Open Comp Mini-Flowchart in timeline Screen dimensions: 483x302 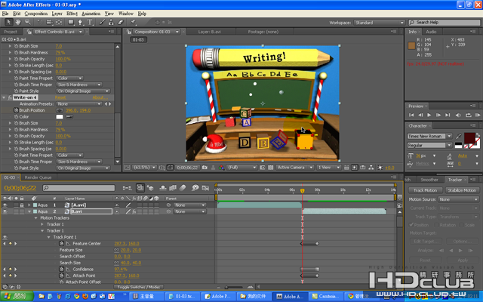[127, 188]
